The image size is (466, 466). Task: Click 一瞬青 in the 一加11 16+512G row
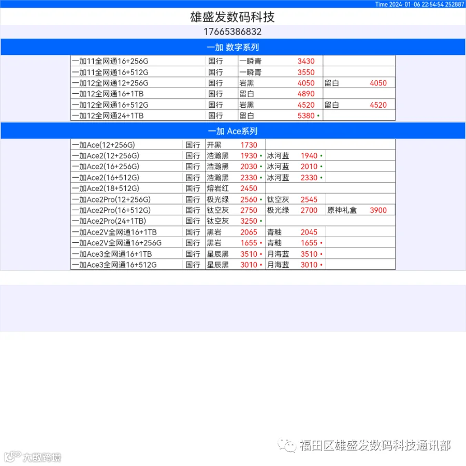(250, 72)
